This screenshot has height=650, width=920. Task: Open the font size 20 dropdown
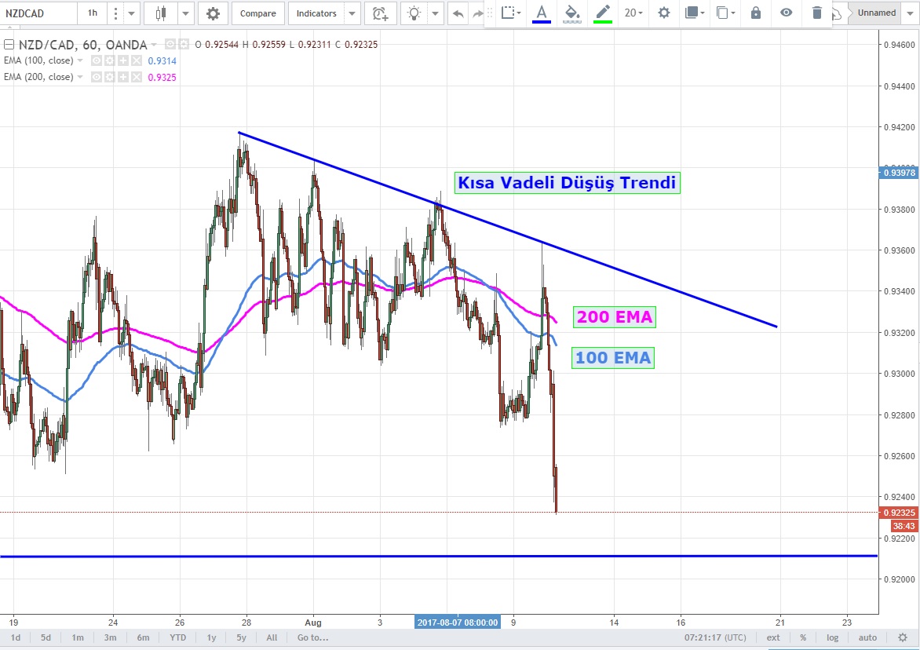633,13
